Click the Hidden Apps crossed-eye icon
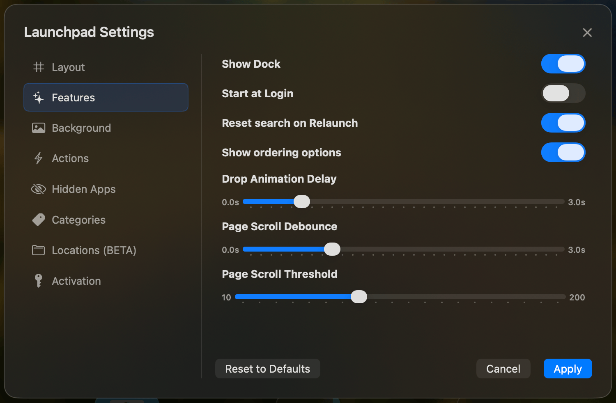The image size is (616, 403). [38, 189]
